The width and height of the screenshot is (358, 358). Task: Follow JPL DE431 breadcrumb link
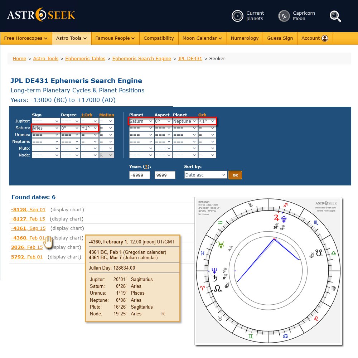tap(190, 58)
